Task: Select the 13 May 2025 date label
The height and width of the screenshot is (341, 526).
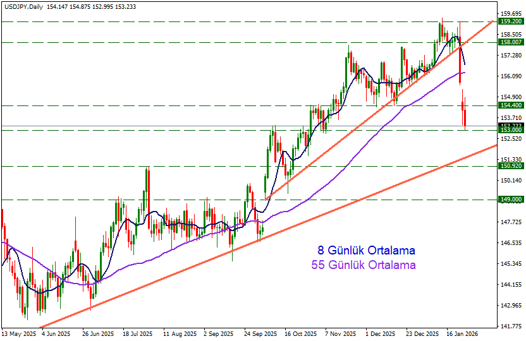Action: click(x=18, y=333)
